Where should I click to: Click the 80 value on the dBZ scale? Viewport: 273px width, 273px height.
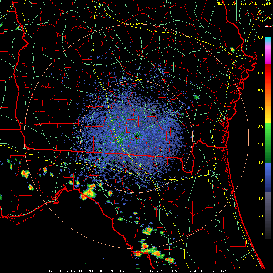[261, 37]
